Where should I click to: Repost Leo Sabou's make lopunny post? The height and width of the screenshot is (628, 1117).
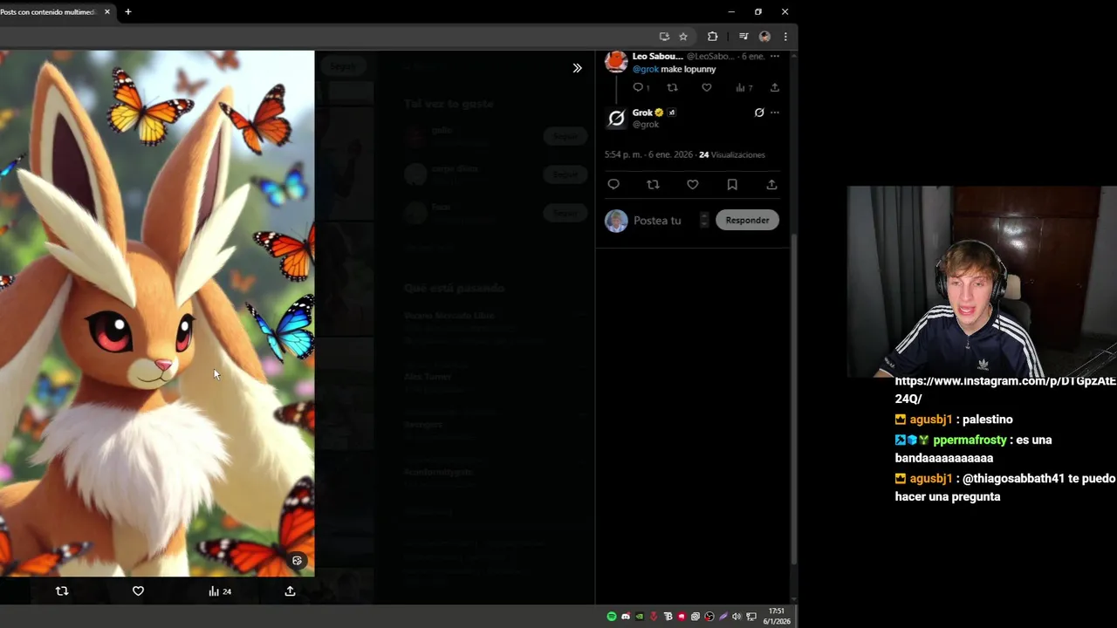[x=672, y=87]
